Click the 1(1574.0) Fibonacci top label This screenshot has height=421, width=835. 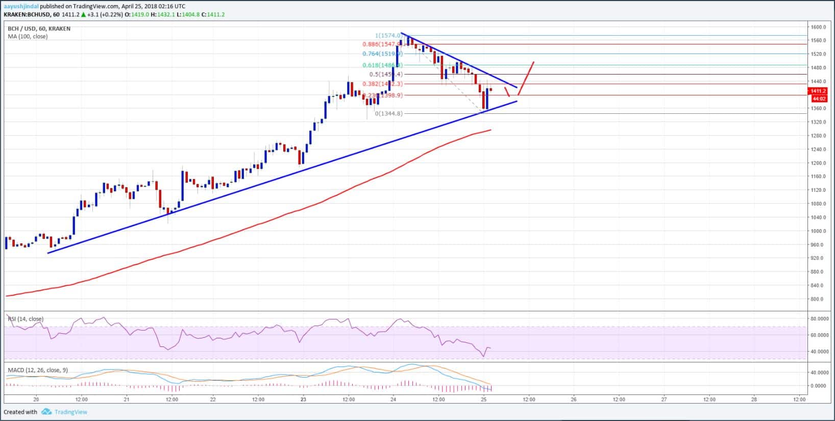[x=388, y=36]
